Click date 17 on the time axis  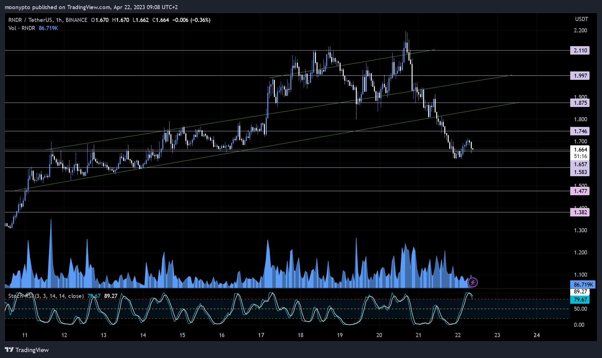tap(261, 335)
